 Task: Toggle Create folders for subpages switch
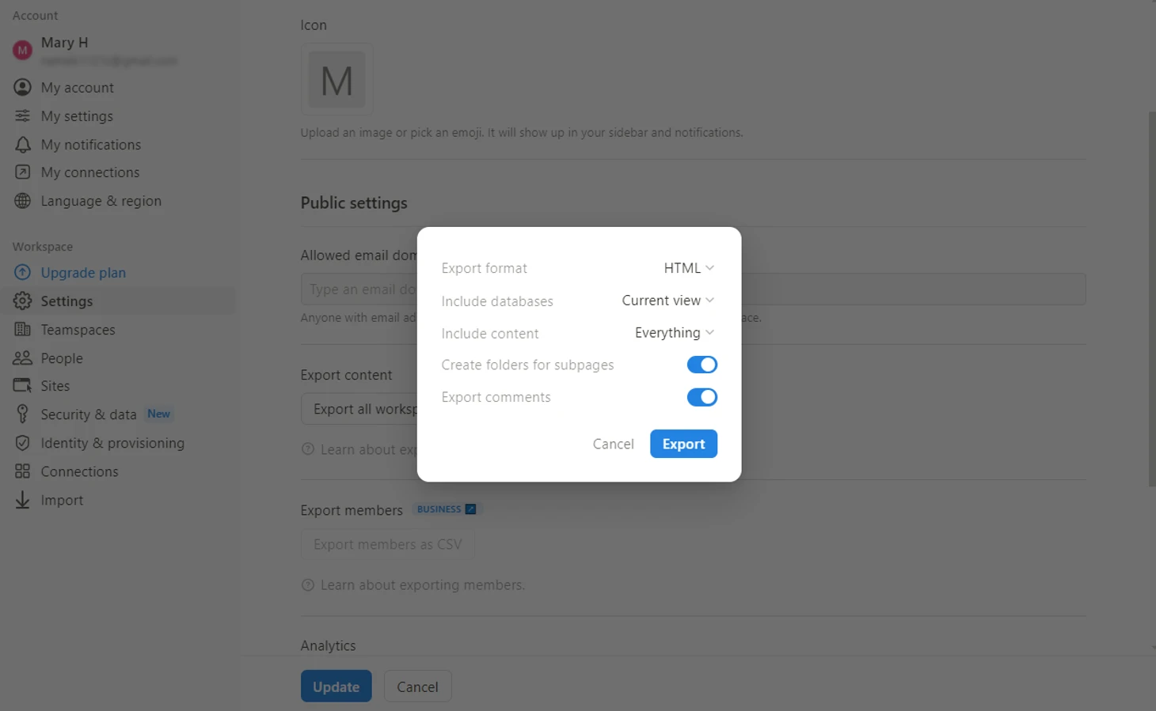702,365
